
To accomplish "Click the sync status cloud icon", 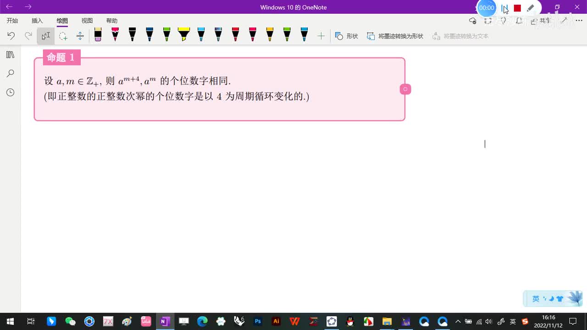I will click(x=473, y=21).
